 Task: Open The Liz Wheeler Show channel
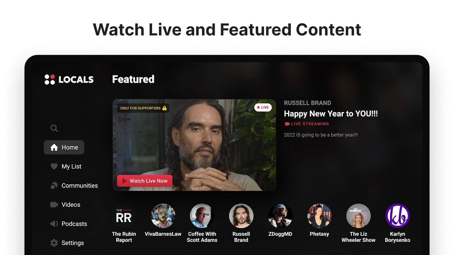359,223
